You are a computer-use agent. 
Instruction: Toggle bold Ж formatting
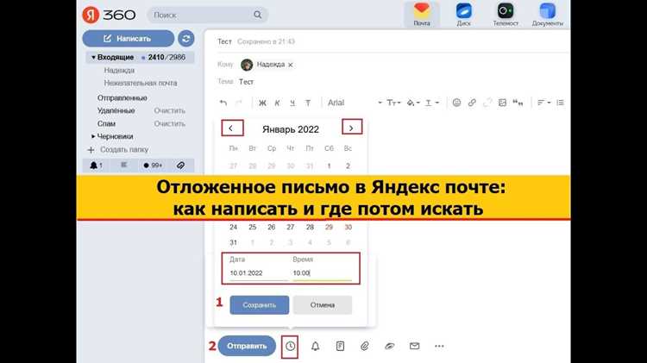point(262,103)
